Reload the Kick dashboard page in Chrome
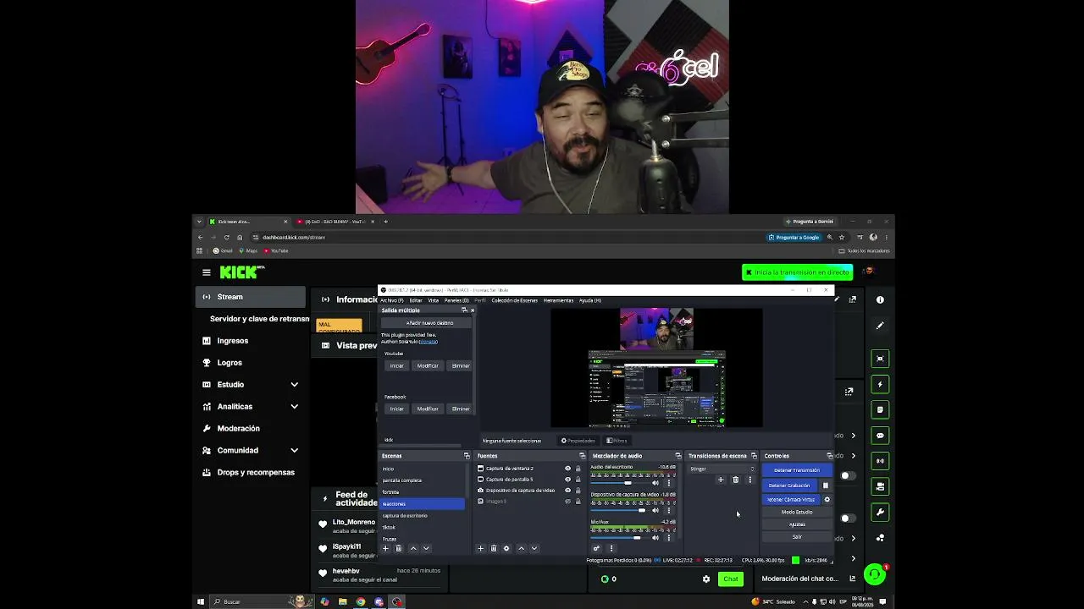This screenshot has width=1084, height=609. pyautogui.click(x=226, y=237)
